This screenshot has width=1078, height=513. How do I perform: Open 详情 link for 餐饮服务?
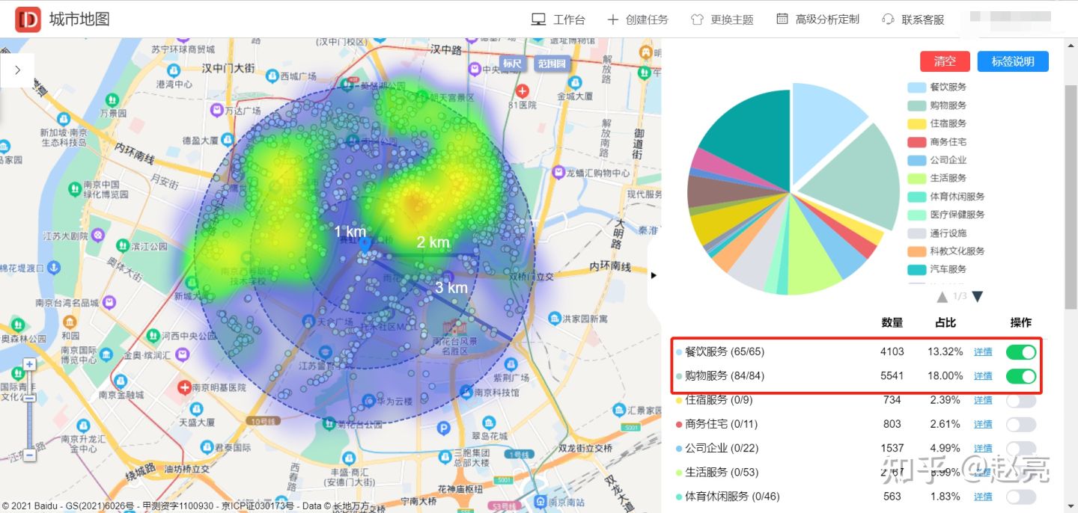click(x=983, y=351)
